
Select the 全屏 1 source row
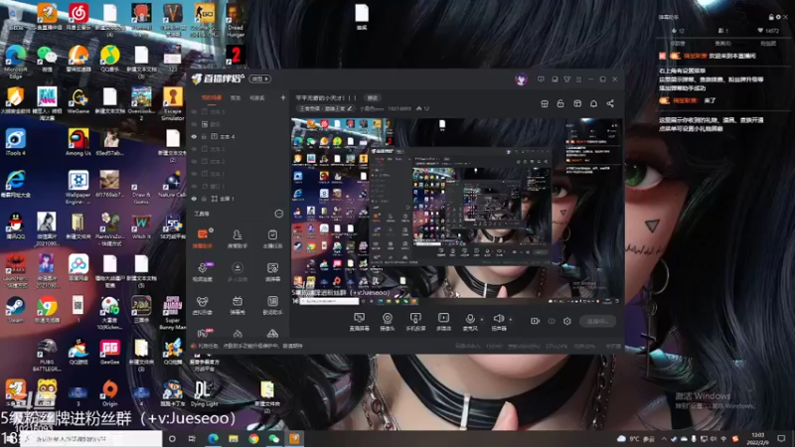[238, 199]
